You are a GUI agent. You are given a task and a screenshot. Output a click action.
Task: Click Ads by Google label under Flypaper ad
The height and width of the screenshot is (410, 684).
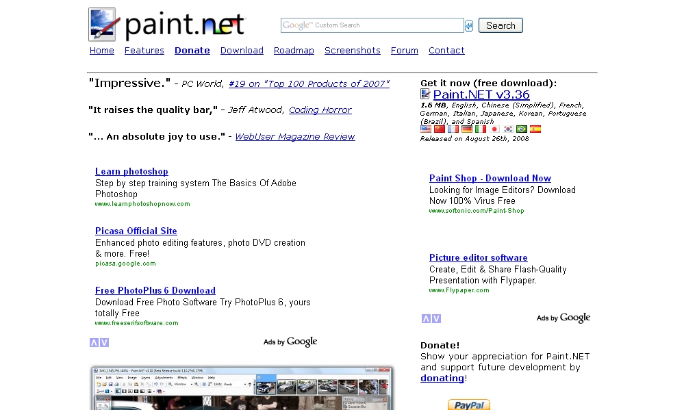563,318
